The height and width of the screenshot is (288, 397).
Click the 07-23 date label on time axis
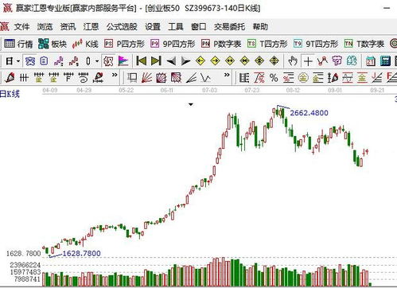[252, 90]
